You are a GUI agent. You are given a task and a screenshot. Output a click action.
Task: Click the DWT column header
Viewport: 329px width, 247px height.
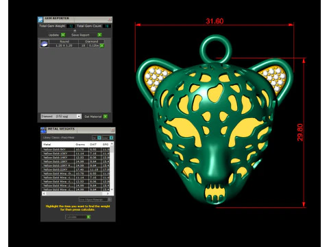click(95, 144)
